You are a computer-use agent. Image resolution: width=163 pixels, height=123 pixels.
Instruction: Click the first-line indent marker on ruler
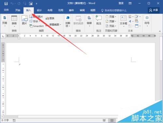coord(19,35)
